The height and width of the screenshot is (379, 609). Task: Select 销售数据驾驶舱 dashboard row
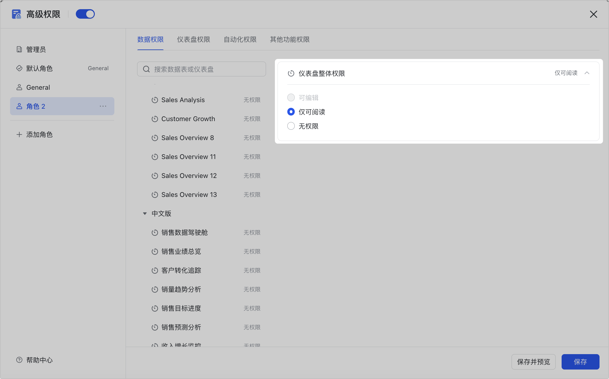(201, 233)
